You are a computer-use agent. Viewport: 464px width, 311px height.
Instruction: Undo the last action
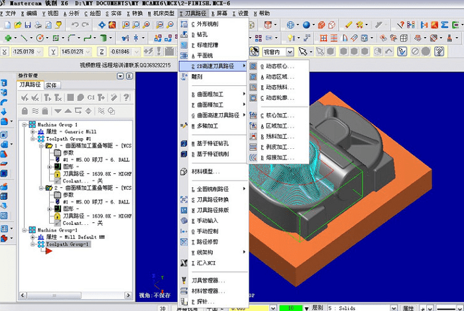pyautogui.click(x=75, y=25)
